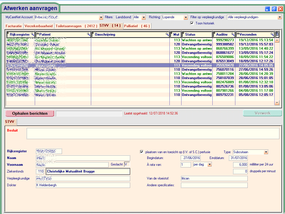
Task: Sort by the Mut column header
Action: 176,34
